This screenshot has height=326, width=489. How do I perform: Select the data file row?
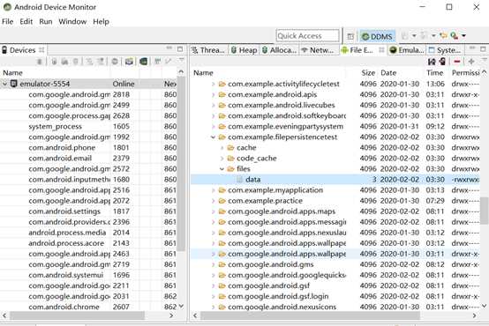click(x=335, y=180)
